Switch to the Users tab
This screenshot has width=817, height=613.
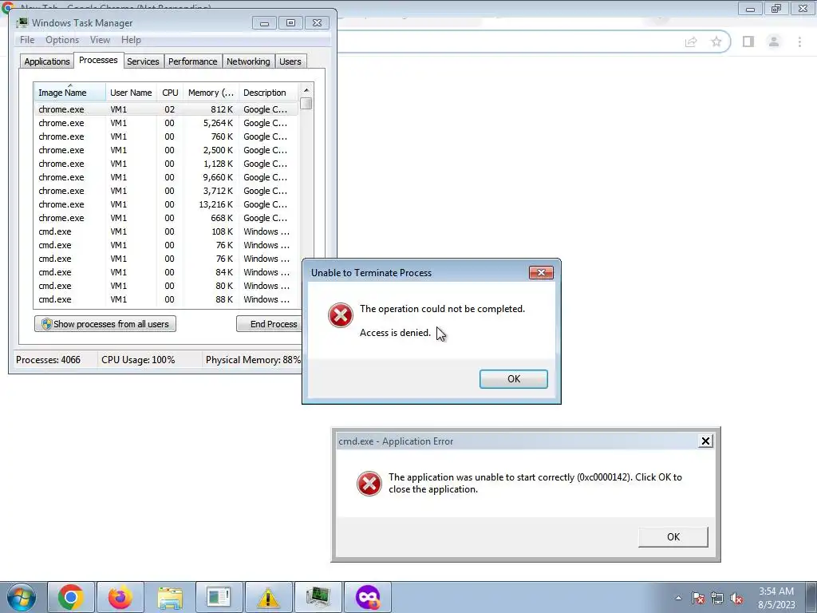[290, 61]
